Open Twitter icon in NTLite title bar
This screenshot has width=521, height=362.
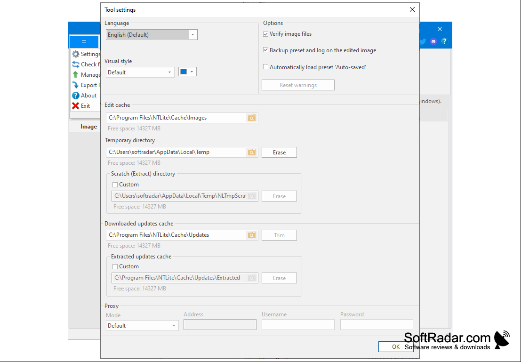tap(423, 41)
